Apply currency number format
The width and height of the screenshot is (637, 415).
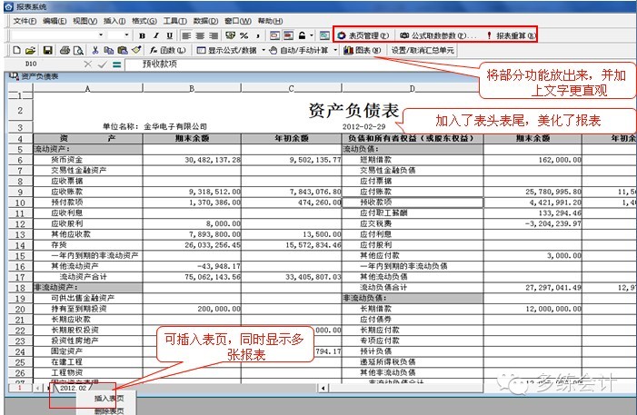click(230, 35)
